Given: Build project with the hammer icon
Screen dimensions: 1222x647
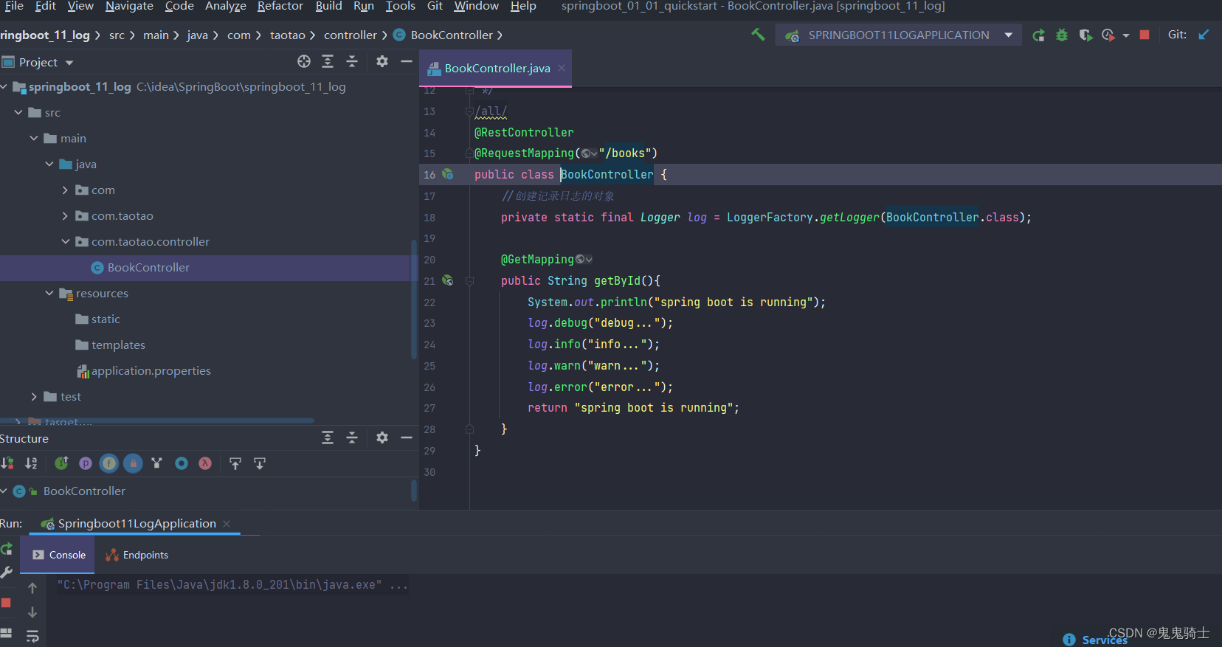Looking at the screenshot, I should (x=758, y=35).
